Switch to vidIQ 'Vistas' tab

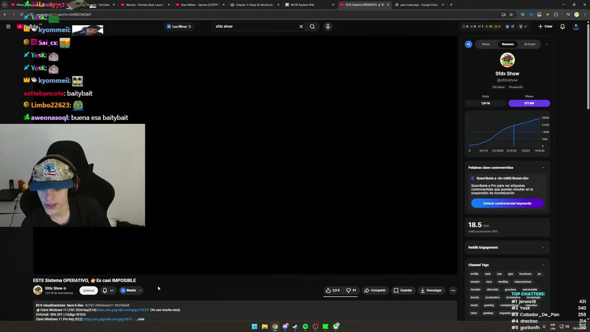[486, 44]
